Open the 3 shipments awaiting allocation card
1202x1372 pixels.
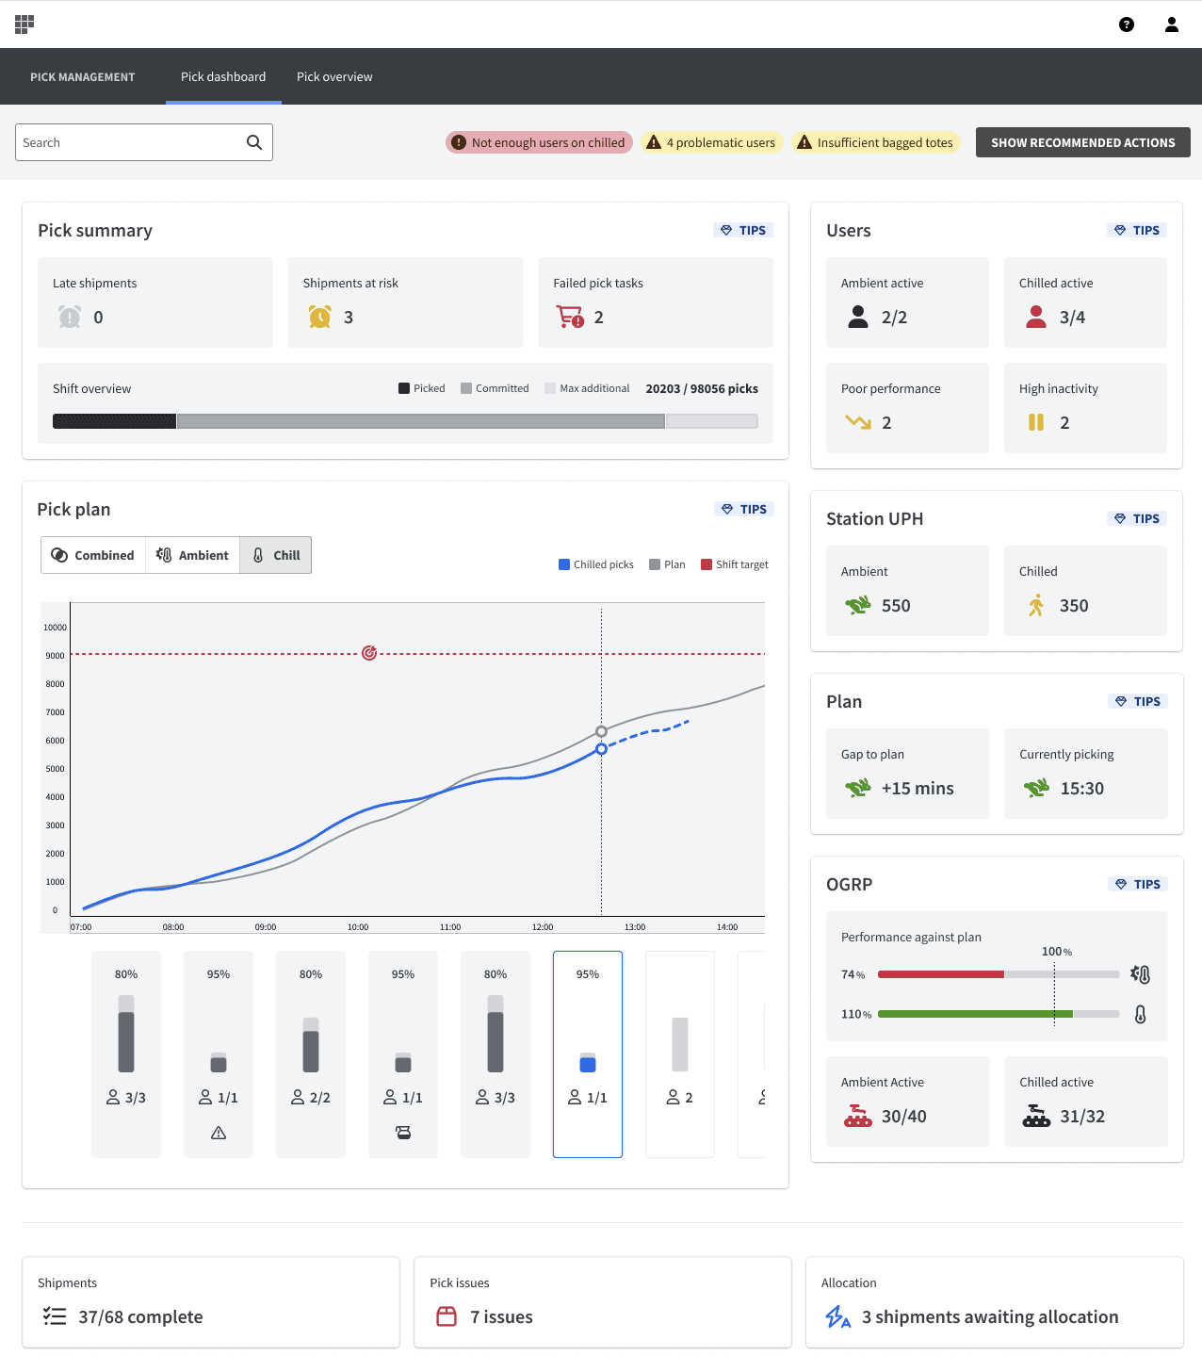(x=995, y=1302)
